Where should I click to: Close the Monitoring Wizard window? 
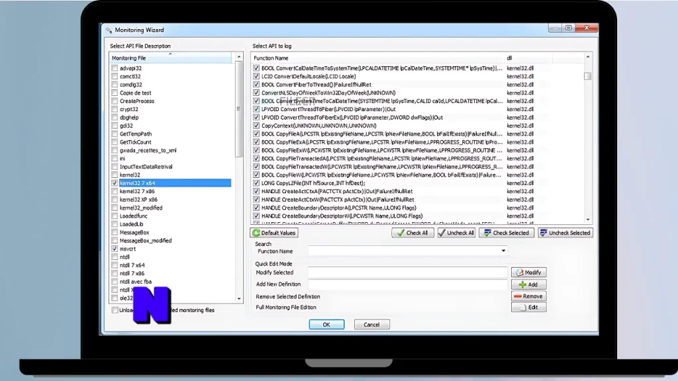[x=587, y=28]
